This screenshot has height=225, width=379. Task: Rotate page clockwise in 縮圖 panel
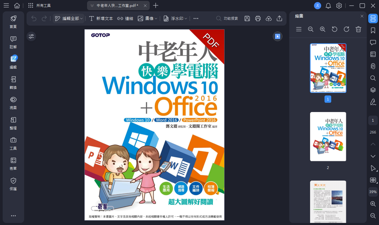(x=346, y=29)
